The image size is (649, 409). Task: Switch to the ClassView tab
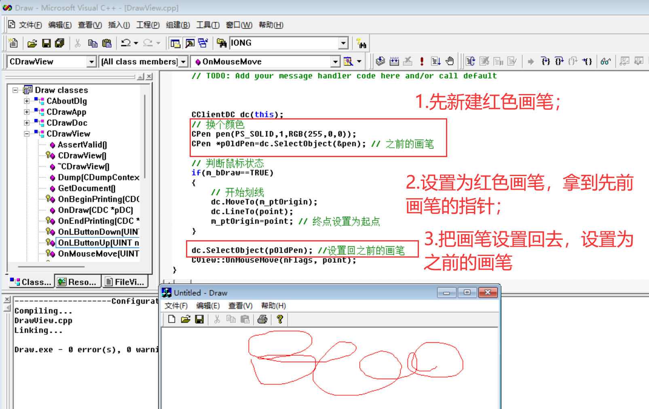tap(31, 282)
